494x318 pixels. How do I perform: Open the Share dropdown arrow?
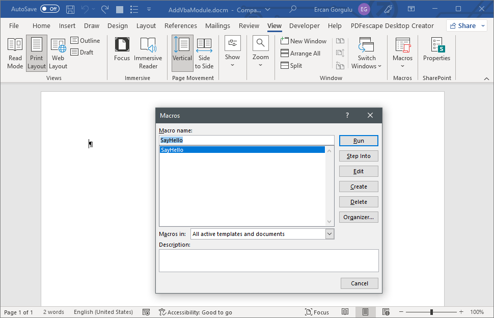[x=482, y=25]
